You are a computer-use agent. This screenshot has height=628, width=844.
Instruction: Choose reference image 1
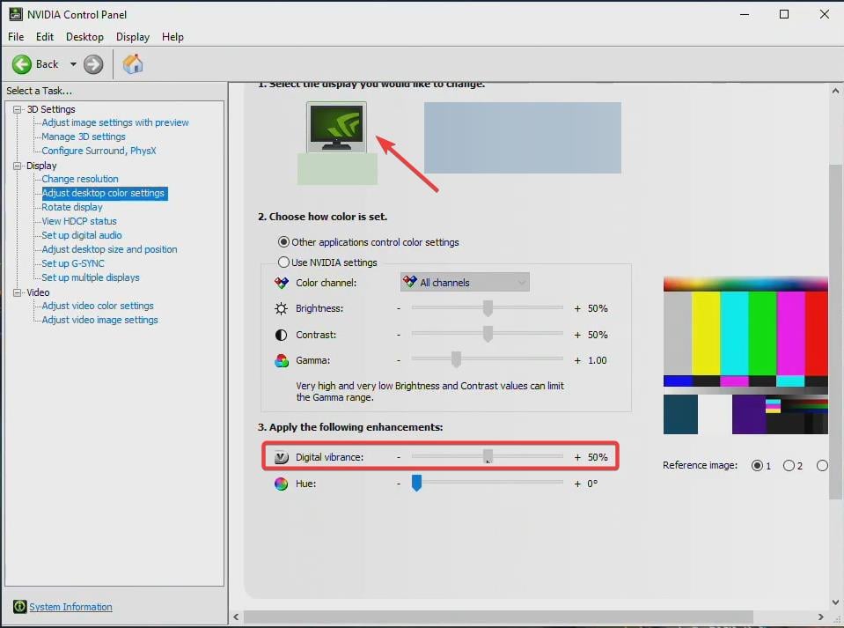(x=758, y=465)
